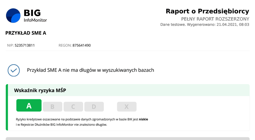Viewport: 255px width, 140px height.
Task: Select the grey X risk rating box
Action: pos(126,107)
